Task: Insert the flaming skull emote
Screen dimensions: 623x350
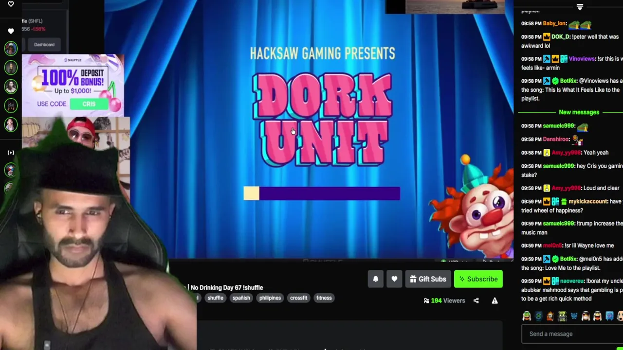Action: pyautogui.click(x=550, y=316)
